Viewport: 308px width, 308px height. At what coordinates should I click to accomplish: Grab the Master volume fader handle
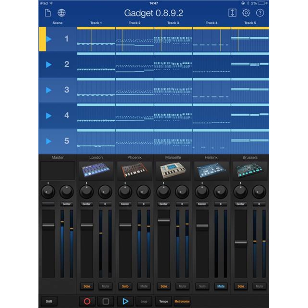tap(48, 225)
